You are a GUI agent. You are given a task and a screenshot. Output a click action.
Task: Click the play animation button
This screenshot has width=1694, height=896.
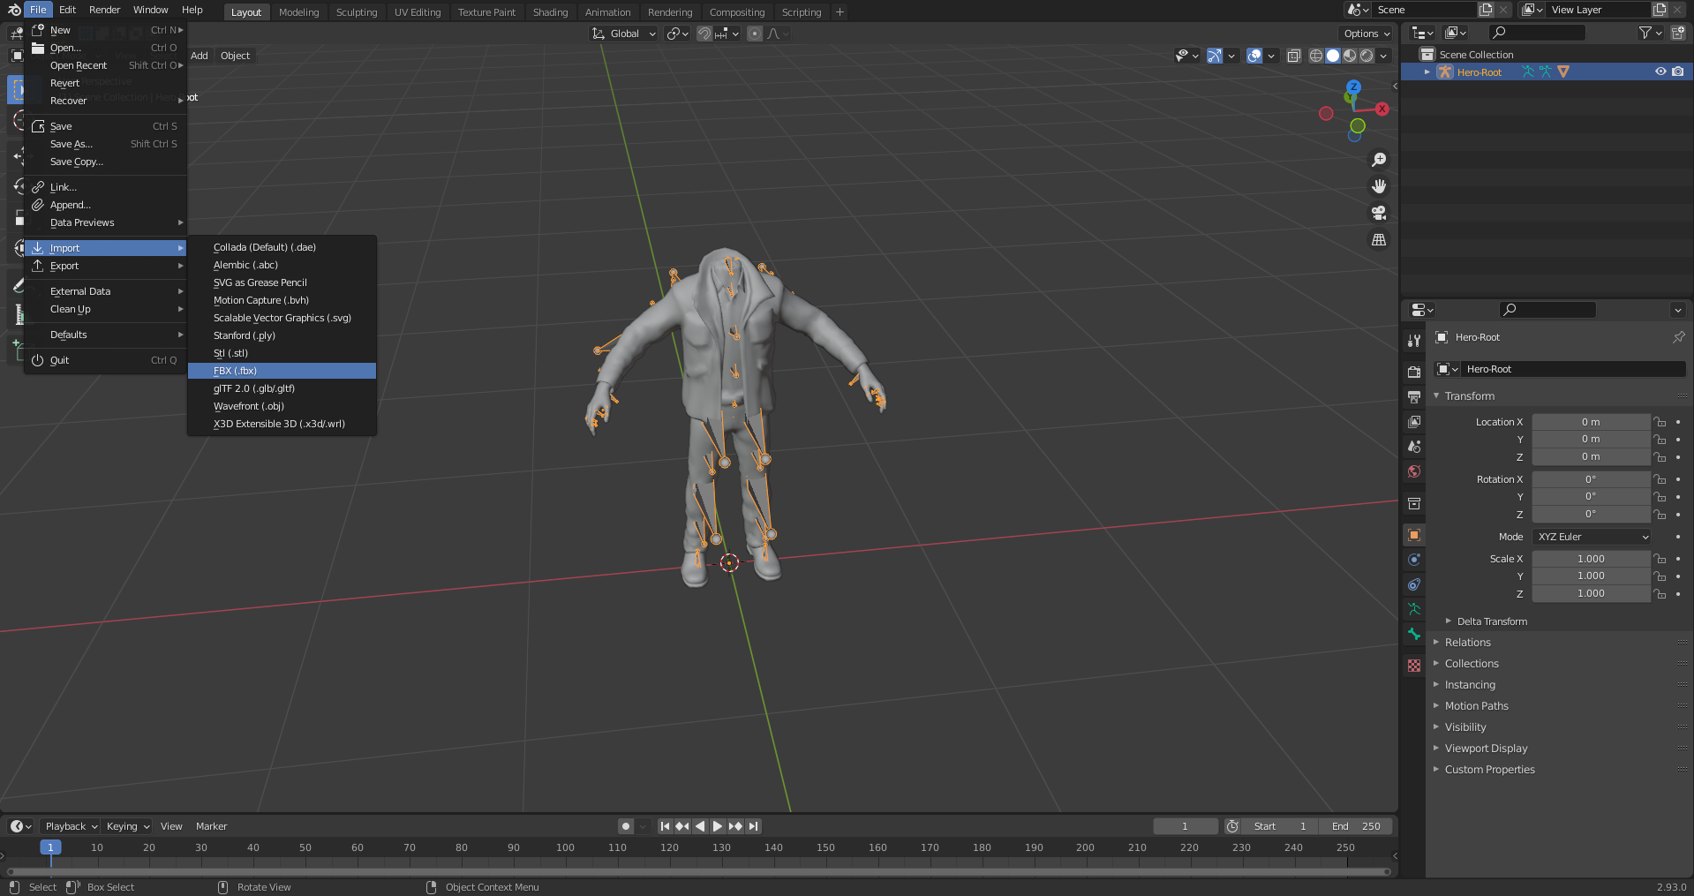718,826
